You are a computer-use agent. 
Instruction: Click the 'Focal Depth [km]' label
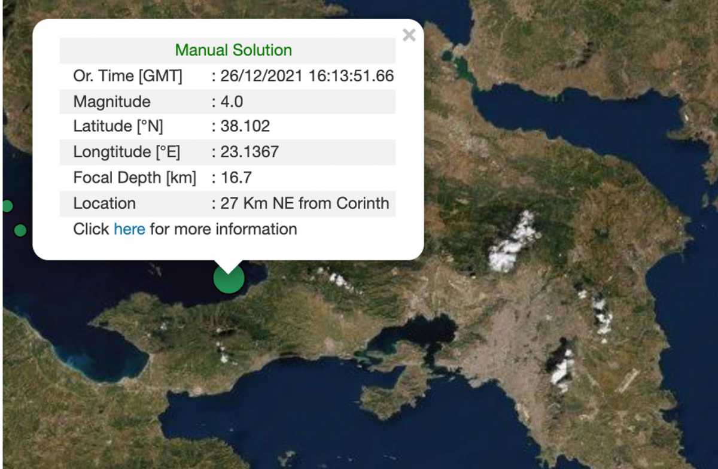[x=135, y=178]
